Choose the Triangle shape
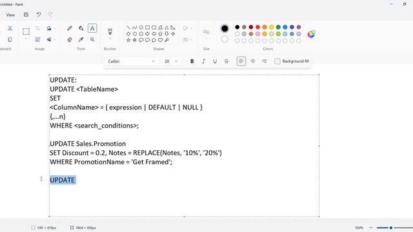413x232 pixels. tap(166, 27)
